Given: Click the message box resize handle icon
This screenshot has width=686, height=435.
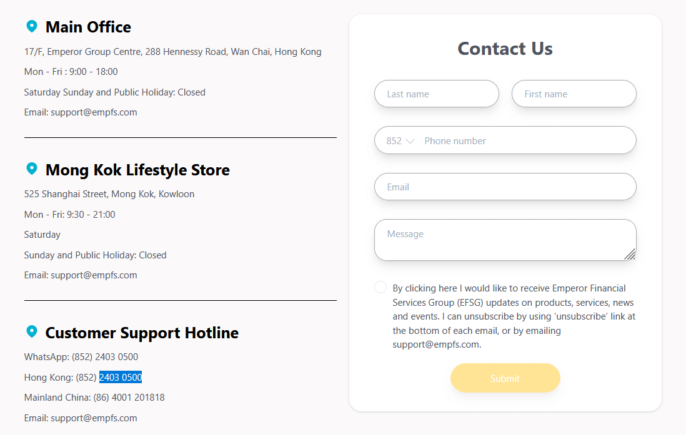Looking at the screenshot, I should (x=630, y=254).
